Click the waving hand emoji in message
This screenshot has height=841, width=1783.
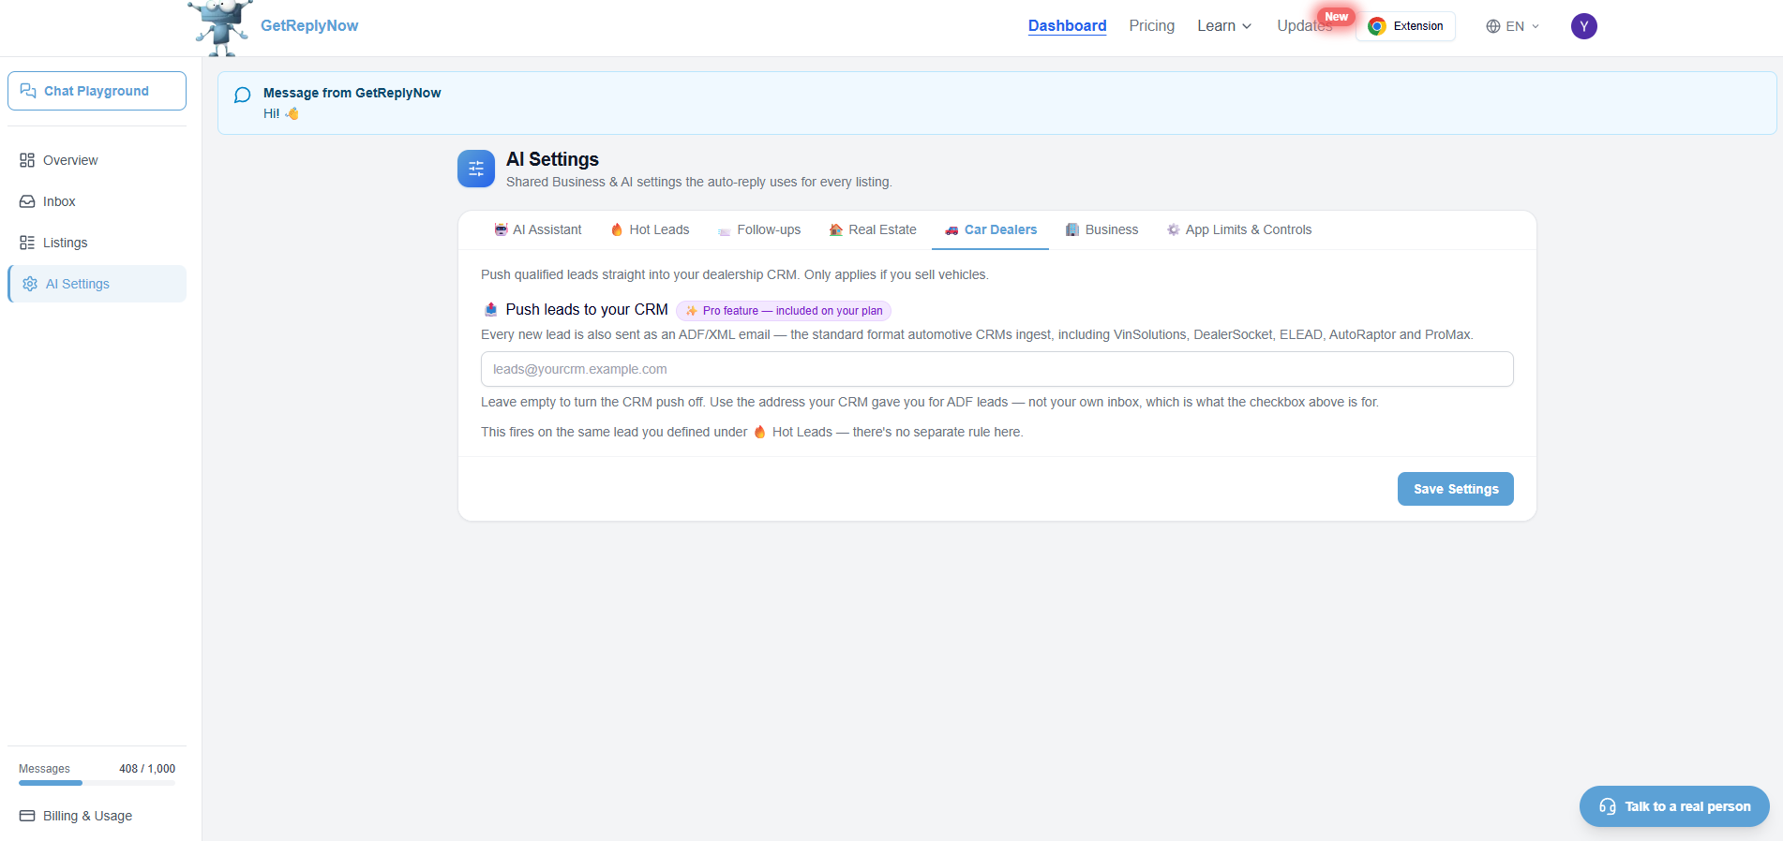(292, 113)
